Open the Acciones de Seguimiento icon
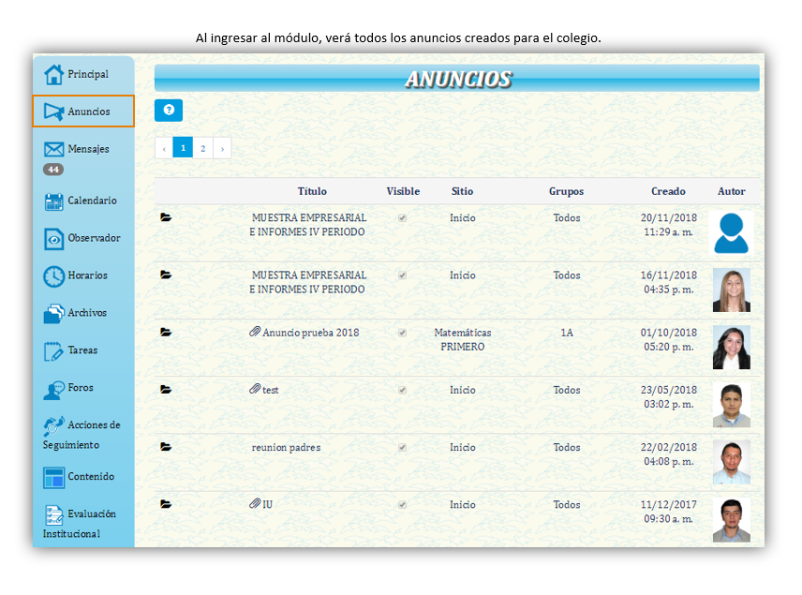Image resolution: width=802 pixels, height=595 pixels. [x=53, y=425]
